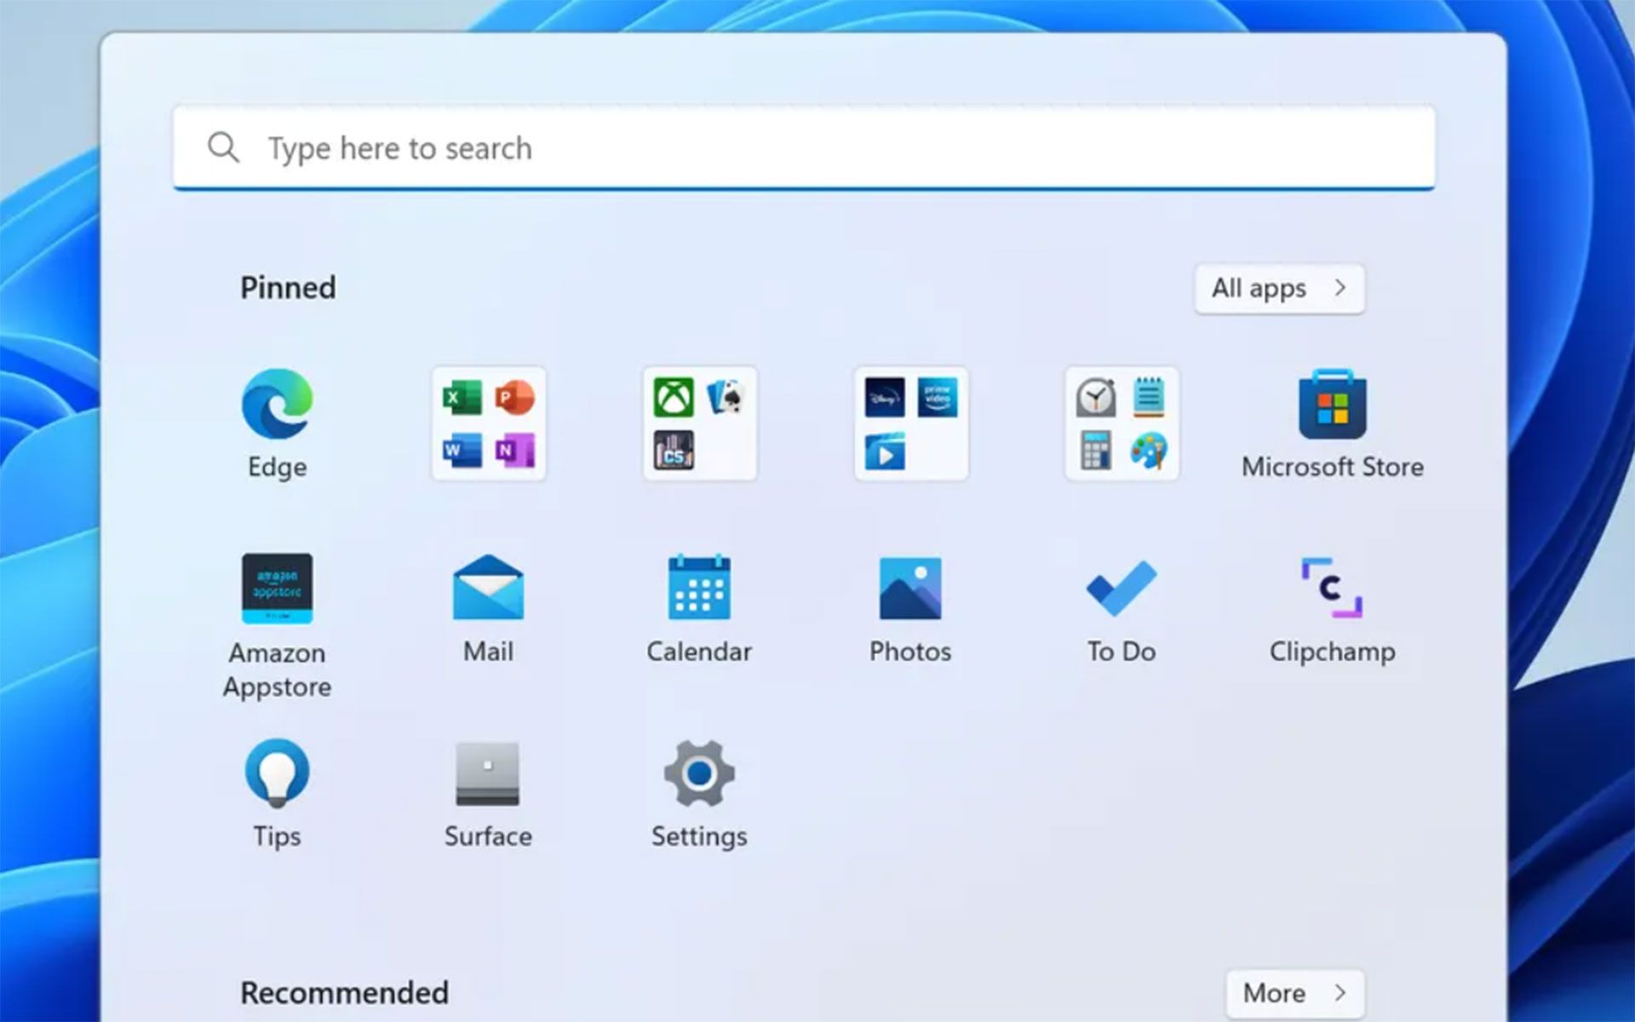Image resolution: width=1635 pixels, height=1022 pixels.
Task: Open the Movies & TV play icon
Action: point(885,451)
